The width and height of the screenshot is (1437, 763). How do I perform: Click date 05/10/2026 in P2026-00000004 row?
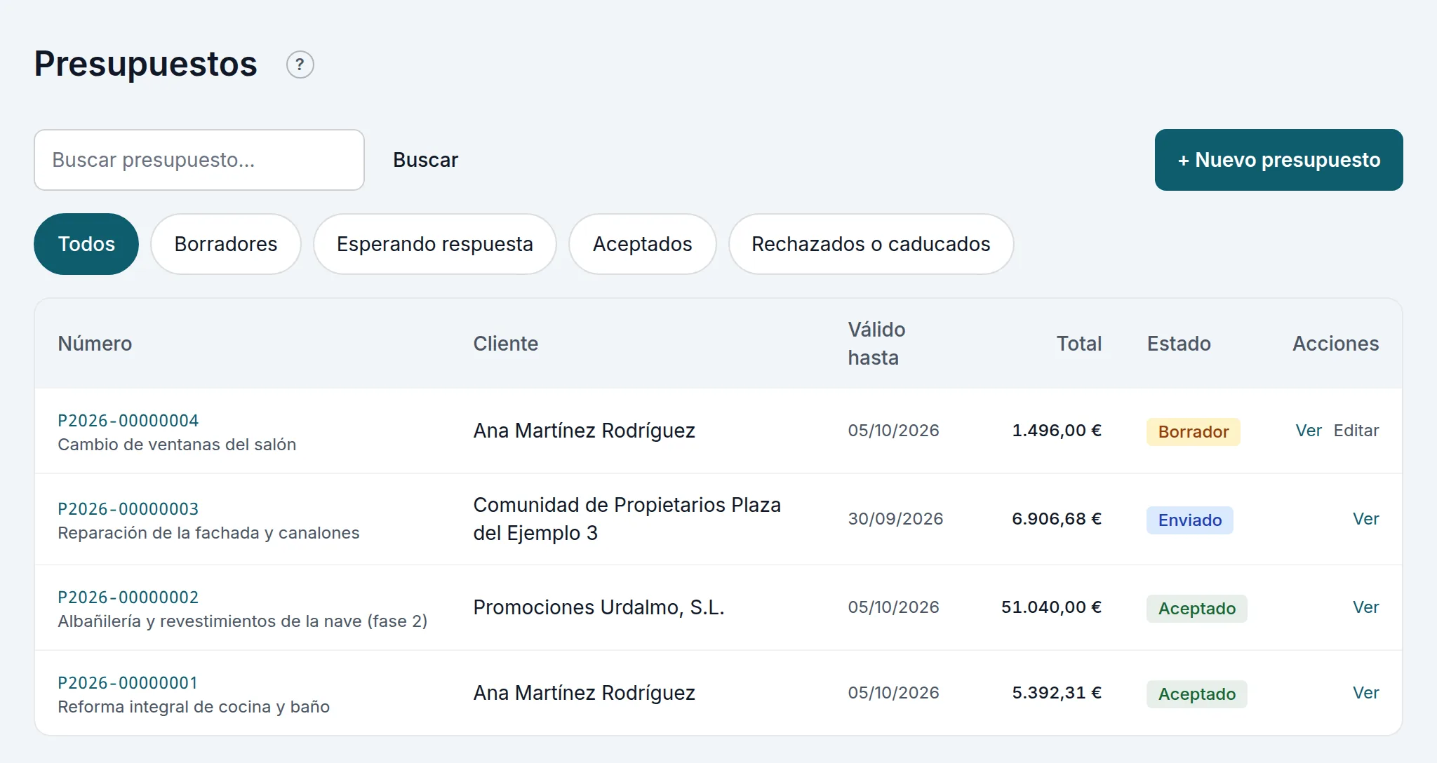893,431
